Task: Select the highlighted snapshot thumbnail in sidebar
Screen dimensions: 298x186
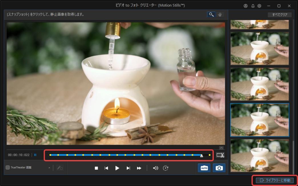Action: (259, 120)
